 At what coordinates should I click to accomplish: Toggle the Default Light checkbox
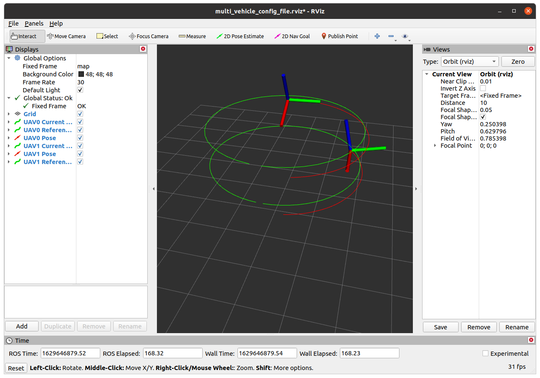pos(80,90)
